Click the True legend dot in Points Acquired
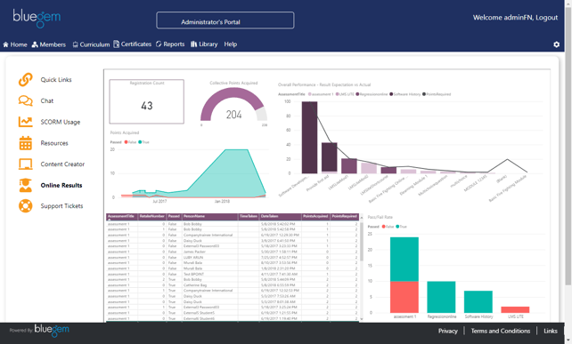This screenshot has height=344, width=572. (x=140, y=142)
